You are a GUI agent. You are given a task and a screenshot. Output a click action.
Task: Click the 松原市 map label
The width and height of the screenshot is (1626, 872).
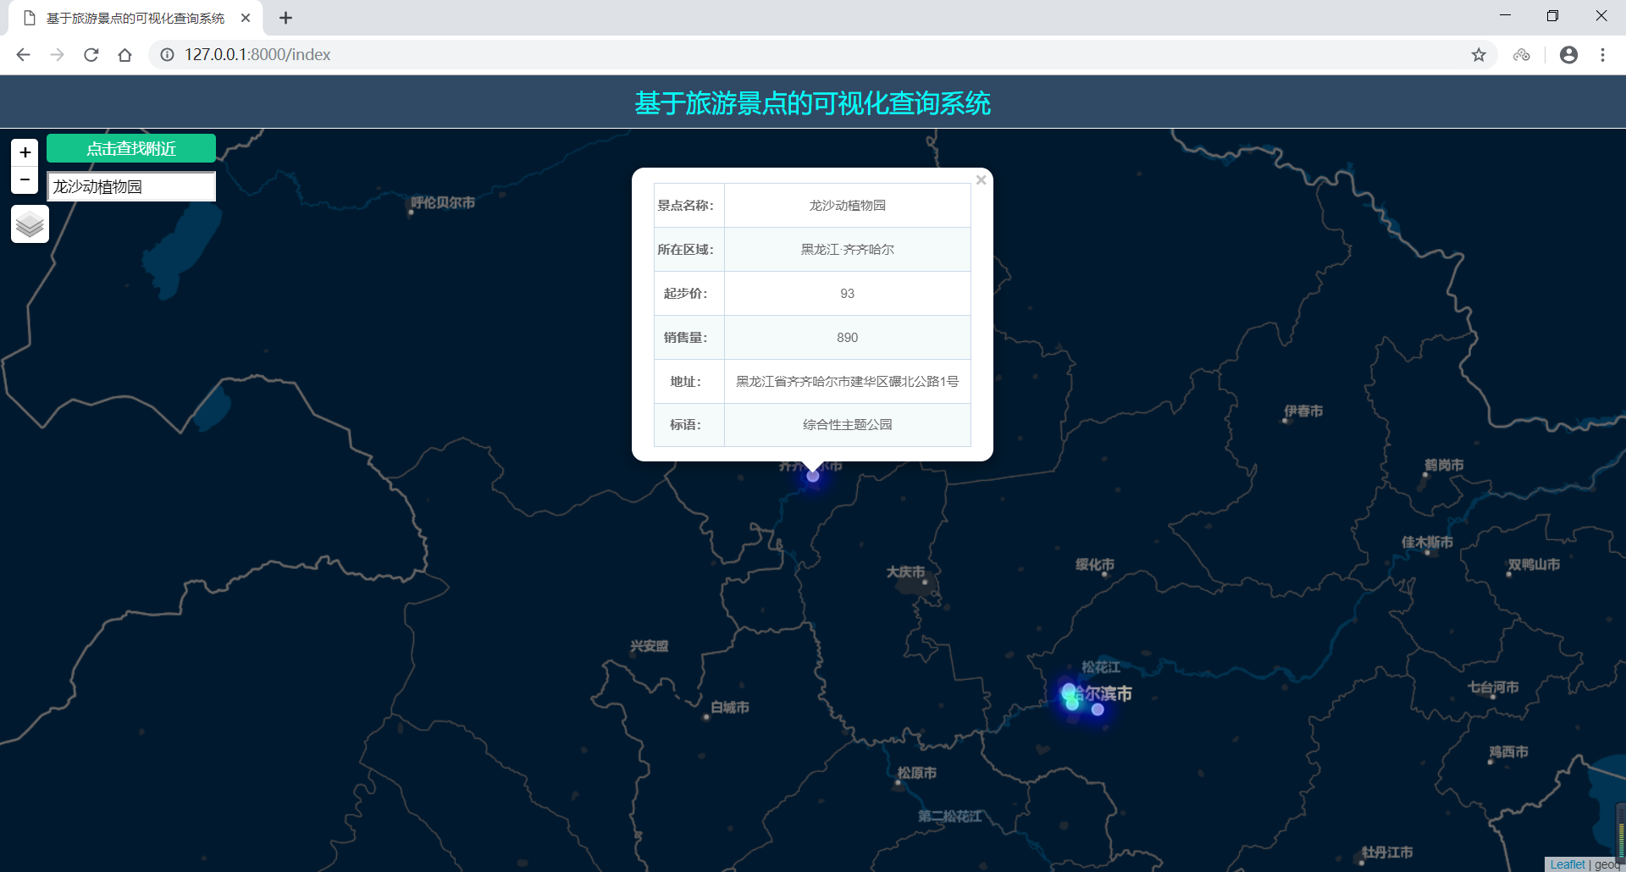tap(917, 772)
